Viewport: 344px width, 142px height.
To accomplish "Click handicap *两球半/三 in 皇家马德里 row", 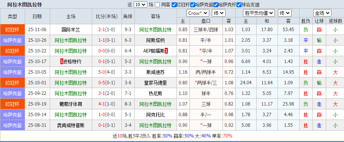I will [x=206, y=83].
